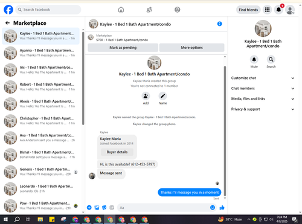Show hidden system tray icons
302x224 pixels.
[x=249, y=219]
